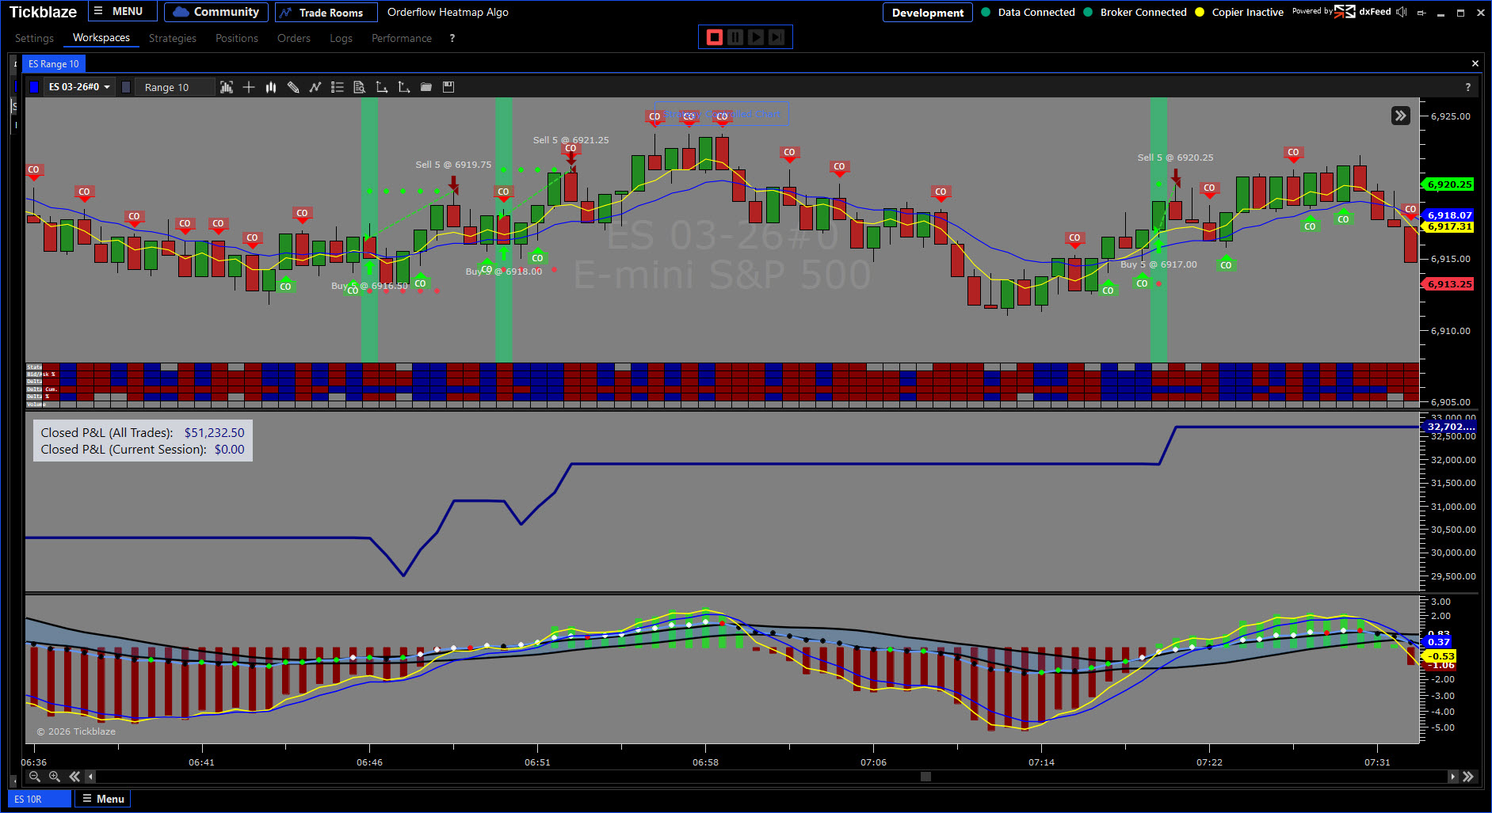Click the save chart floppy disk icon
The image size is (1492, 813).
click(448, 87)
